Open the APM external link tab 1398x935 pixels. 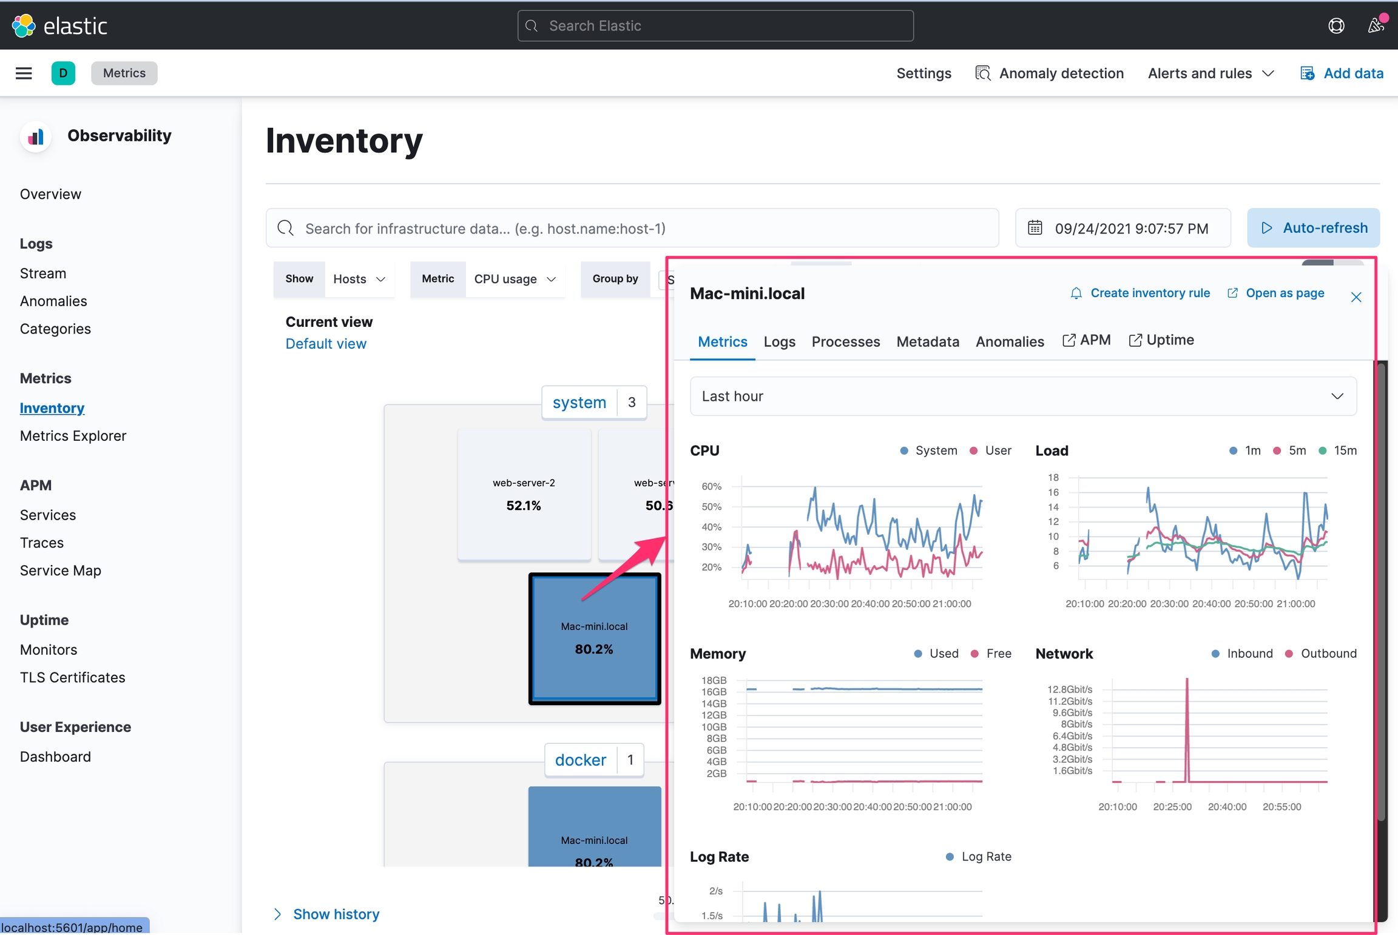1087,340
